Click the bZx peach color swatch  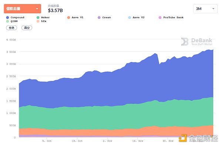[x=38, y=21]
